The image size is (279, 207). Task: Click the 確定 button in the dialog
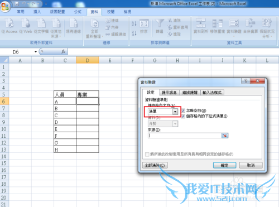point(224,165)
